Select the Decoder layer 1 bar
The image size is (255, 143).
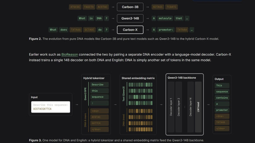coord(171,107)
